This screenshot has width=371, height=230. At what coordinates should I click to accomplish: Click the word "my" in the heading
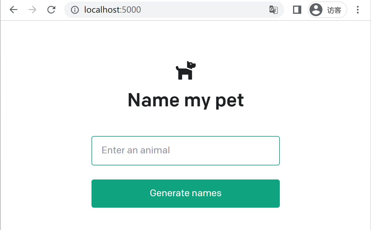click(x=197, y=100)
